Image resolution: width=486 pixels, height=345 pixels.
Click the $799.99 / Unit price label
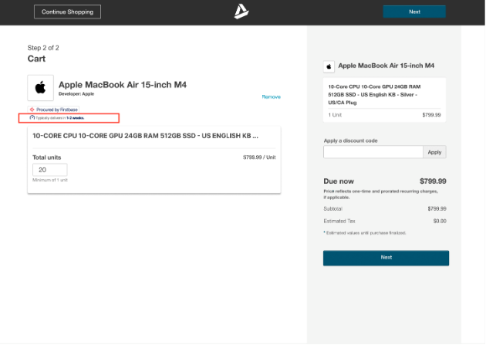259,157
